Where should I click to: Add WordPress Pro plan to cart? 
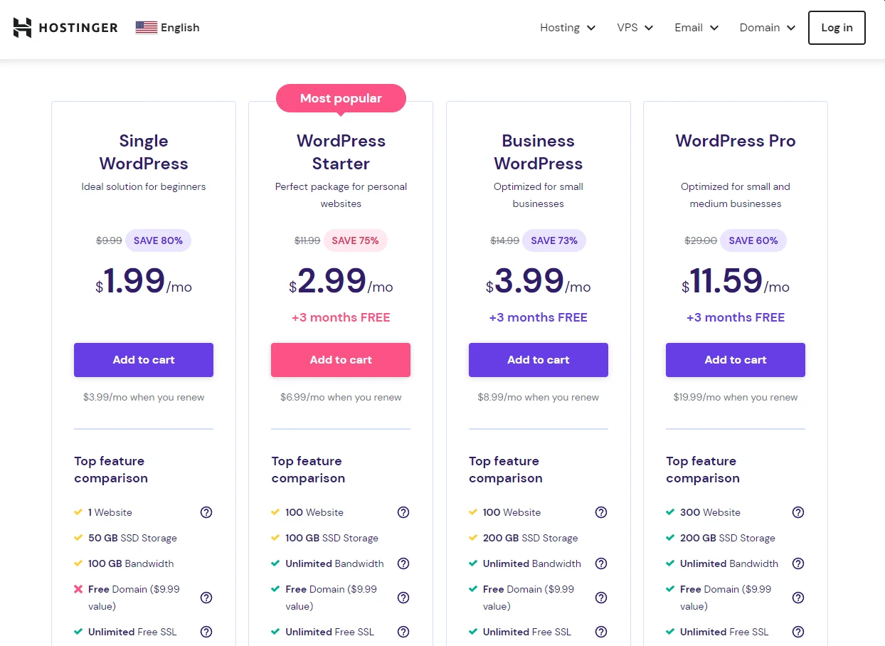[736, 360]
